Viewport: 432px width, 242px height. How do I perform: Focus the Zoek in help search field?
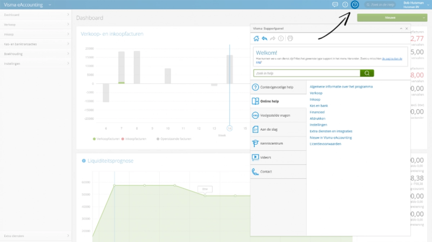[307, 73]
